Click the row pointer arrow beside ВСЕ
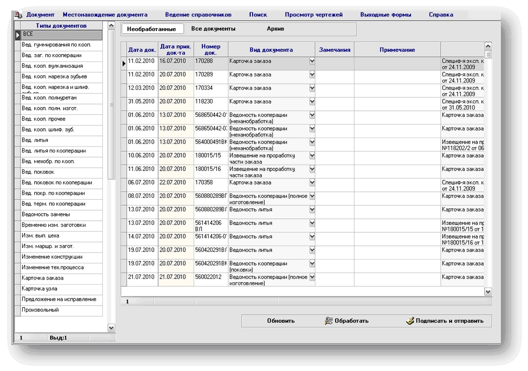This screenshot has height=371, width=528. pos(18,35)
